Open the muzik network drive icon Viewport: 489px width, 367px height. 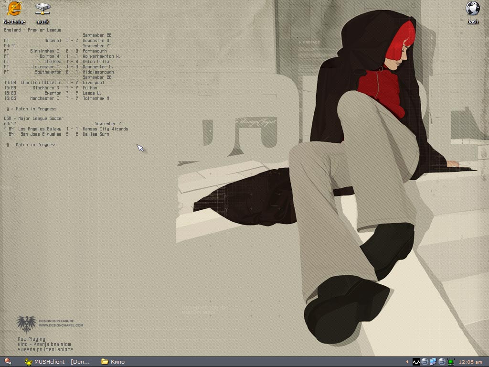point(43,9)
